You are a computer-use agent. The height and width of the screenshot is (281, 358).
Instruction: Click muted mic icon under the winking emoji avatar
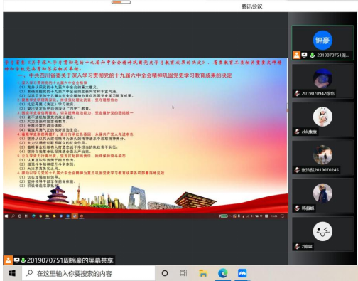point(297,246)
